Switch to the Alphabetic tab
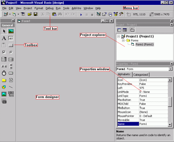Viewport: 174px width, 142px height. click(124, 74)
